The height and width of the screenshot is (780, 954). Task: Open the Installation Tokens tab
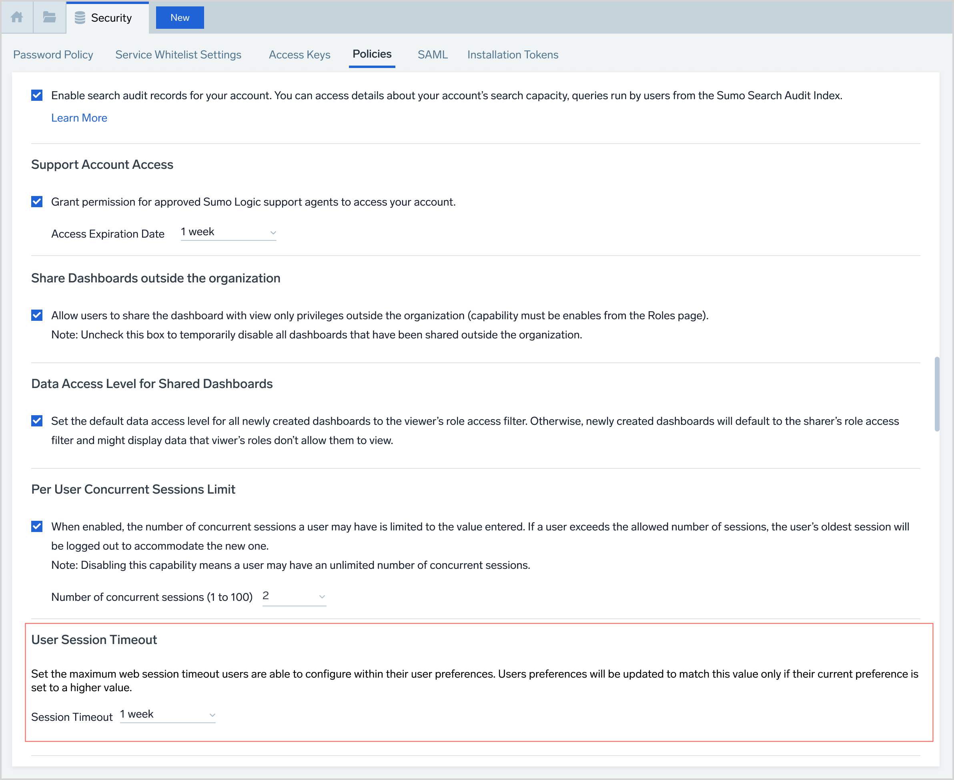(513, 55)
